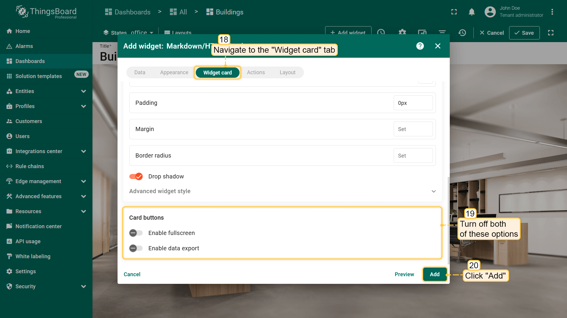Click the dialog's vertical scrollbar
The width and height of the screenshot is (567, 318).
coord(449,221)
